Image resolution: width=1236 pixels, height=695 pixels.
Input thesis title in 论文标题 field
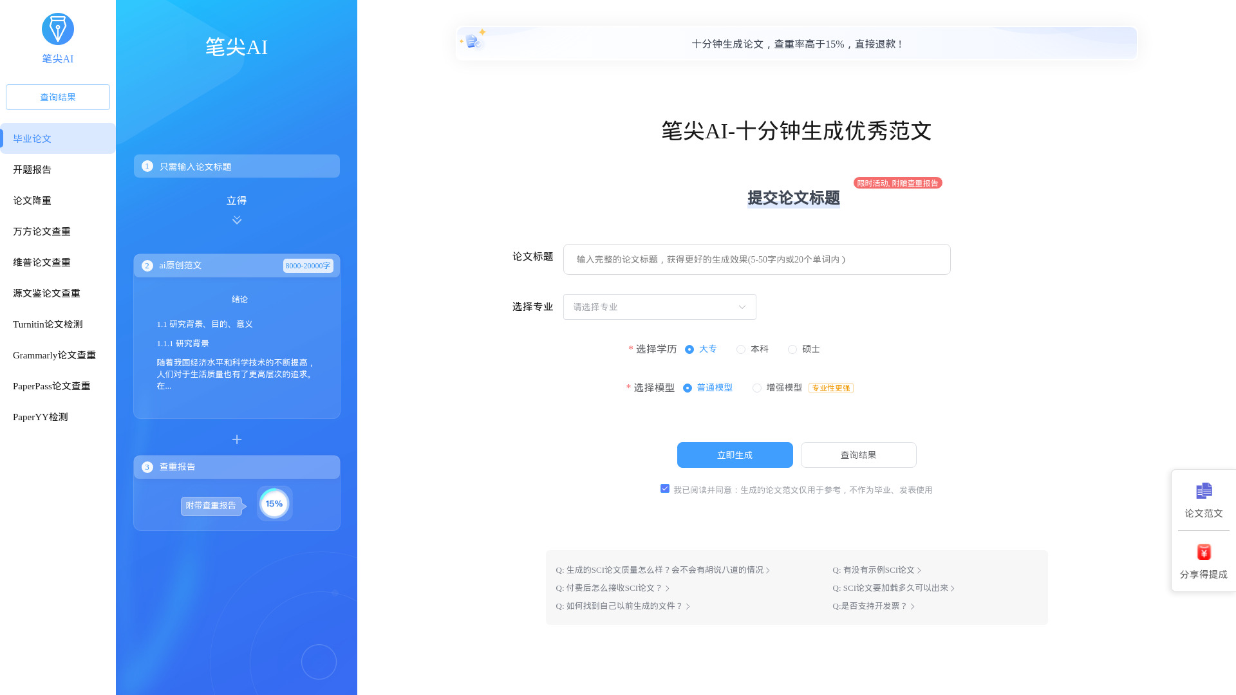756,259
